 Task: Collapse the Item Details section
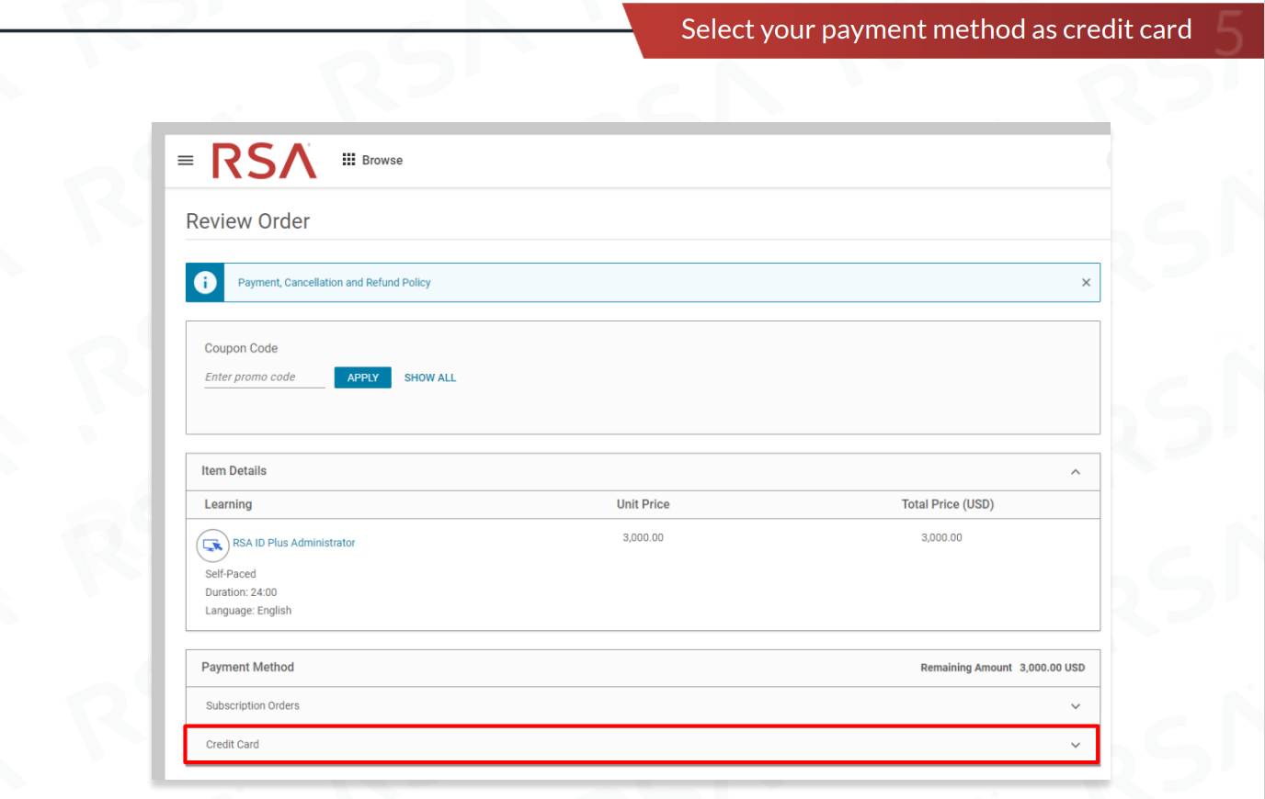(x=1075, y=471)
